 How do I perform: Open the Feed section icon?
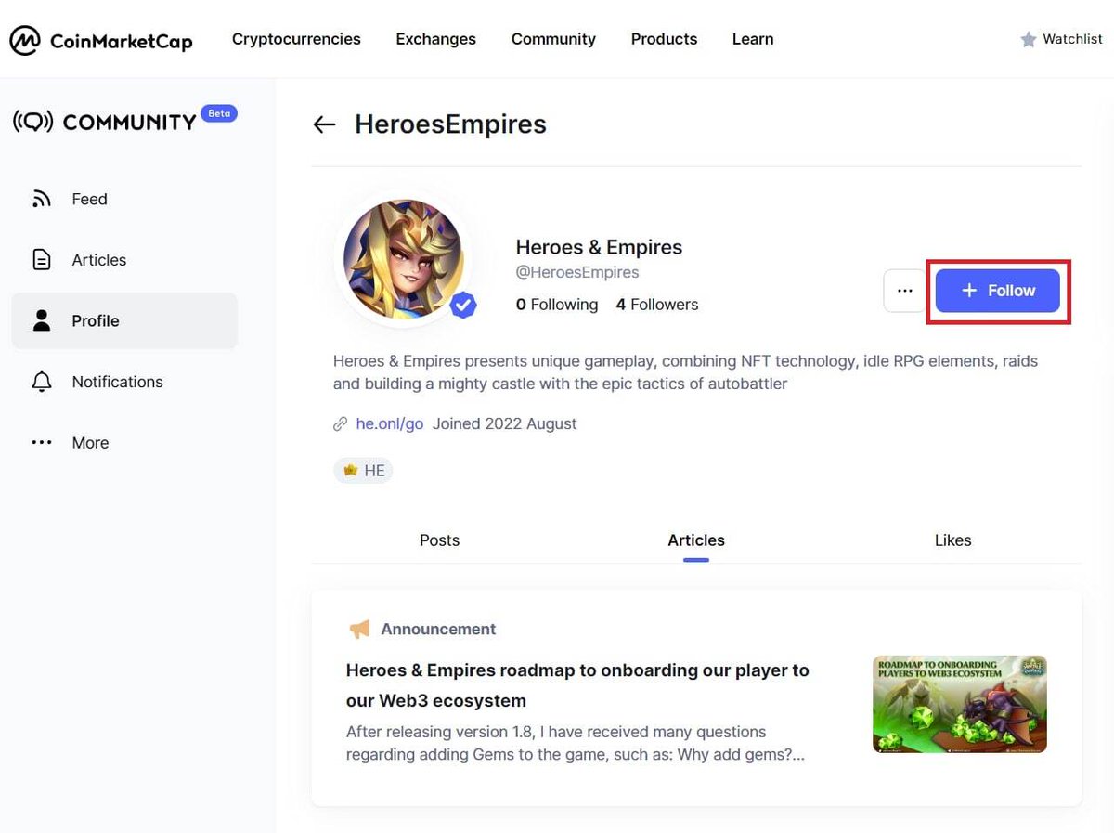[41, 198]
